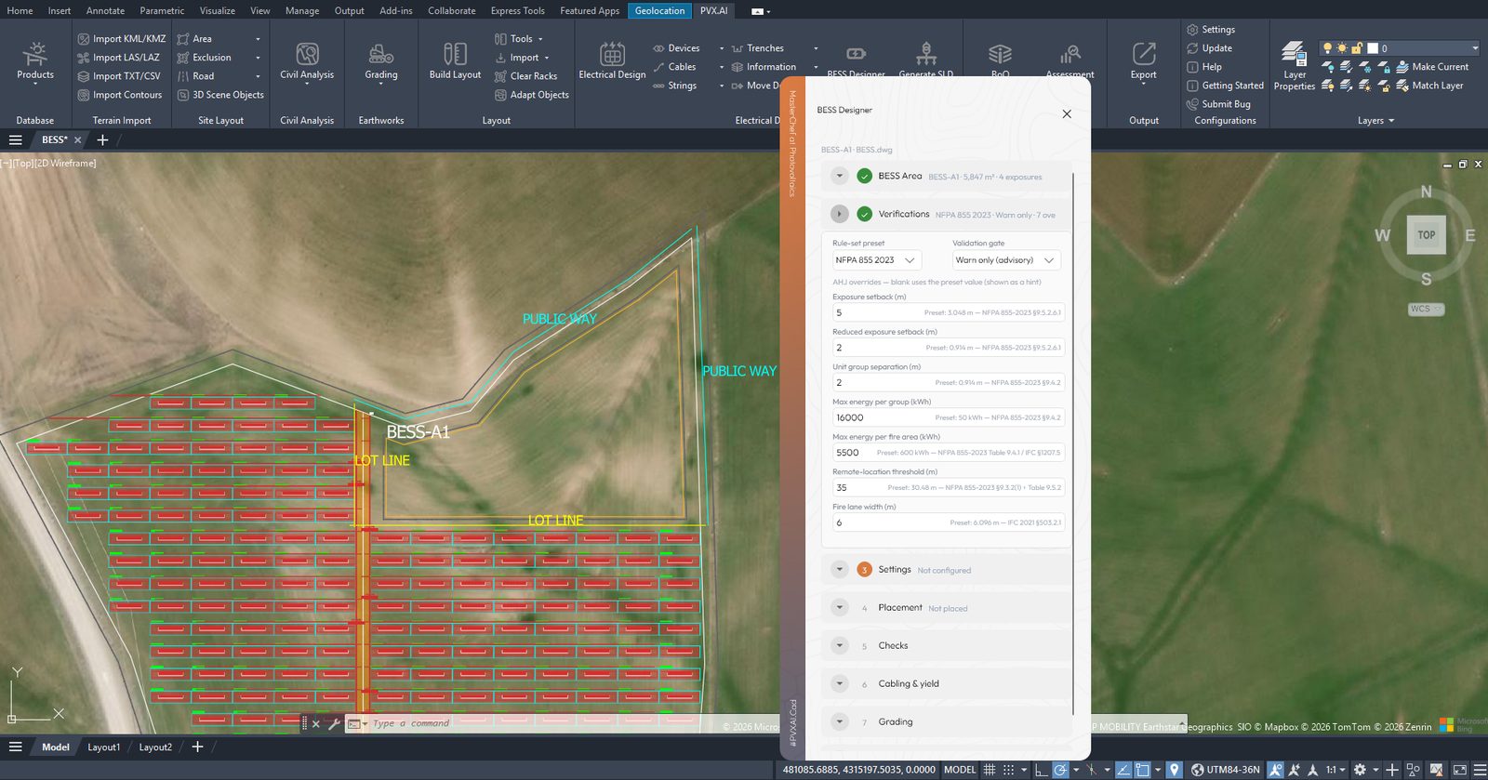Open the layer selection dropdown arrow

[1474, 48]
